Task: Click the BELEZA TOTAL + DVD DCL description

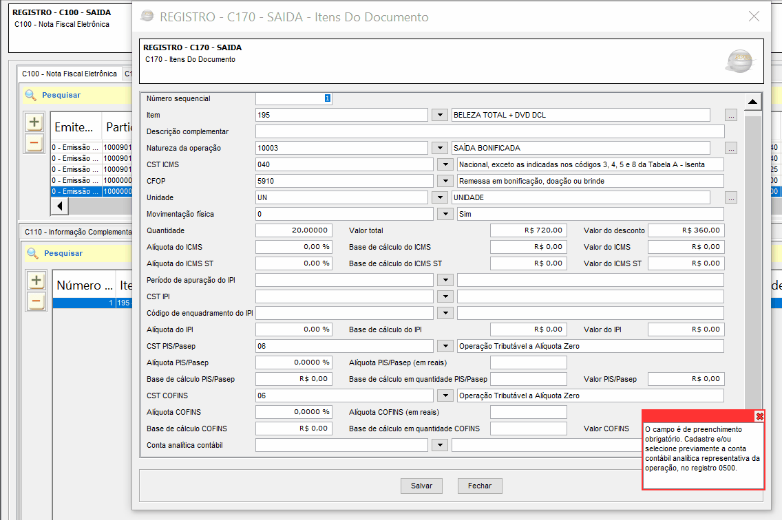Action: click(580, 115)
